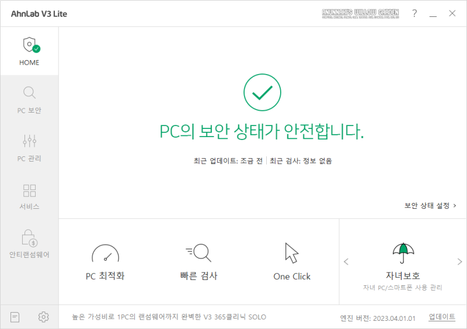Open 보안 상태 설정 link
The image size is (467, 329).
click(x=430, y=206)
